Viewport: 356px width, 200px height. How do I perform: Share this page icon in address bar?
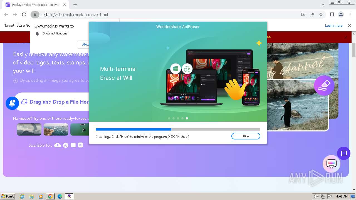pos(312,14)
